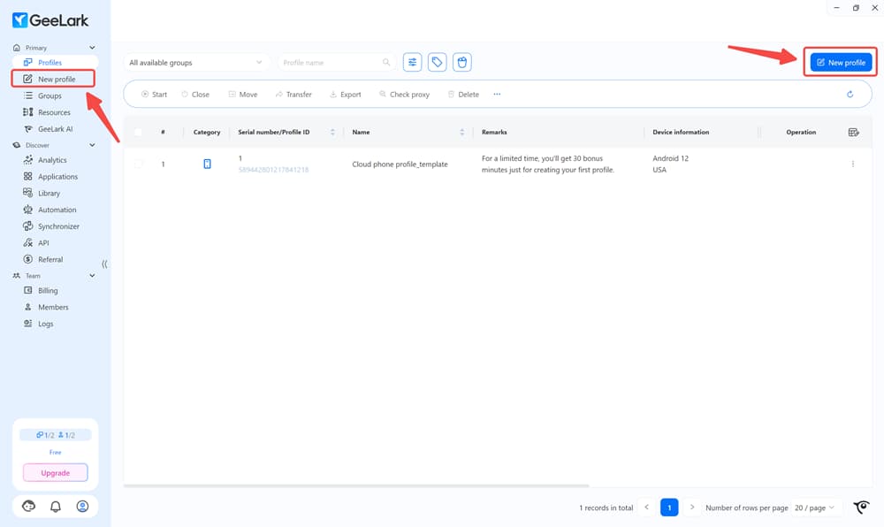Go to GeeLark AI in the sidebar
884x527 pixels.
pyautogui.click(x=56, y=128)
